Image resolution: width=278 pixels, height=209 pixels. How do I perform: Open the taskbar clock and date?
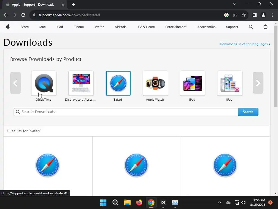point(258,202)
